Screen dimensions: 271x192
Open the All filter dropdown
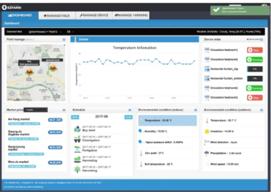click(x=70, y=32)
